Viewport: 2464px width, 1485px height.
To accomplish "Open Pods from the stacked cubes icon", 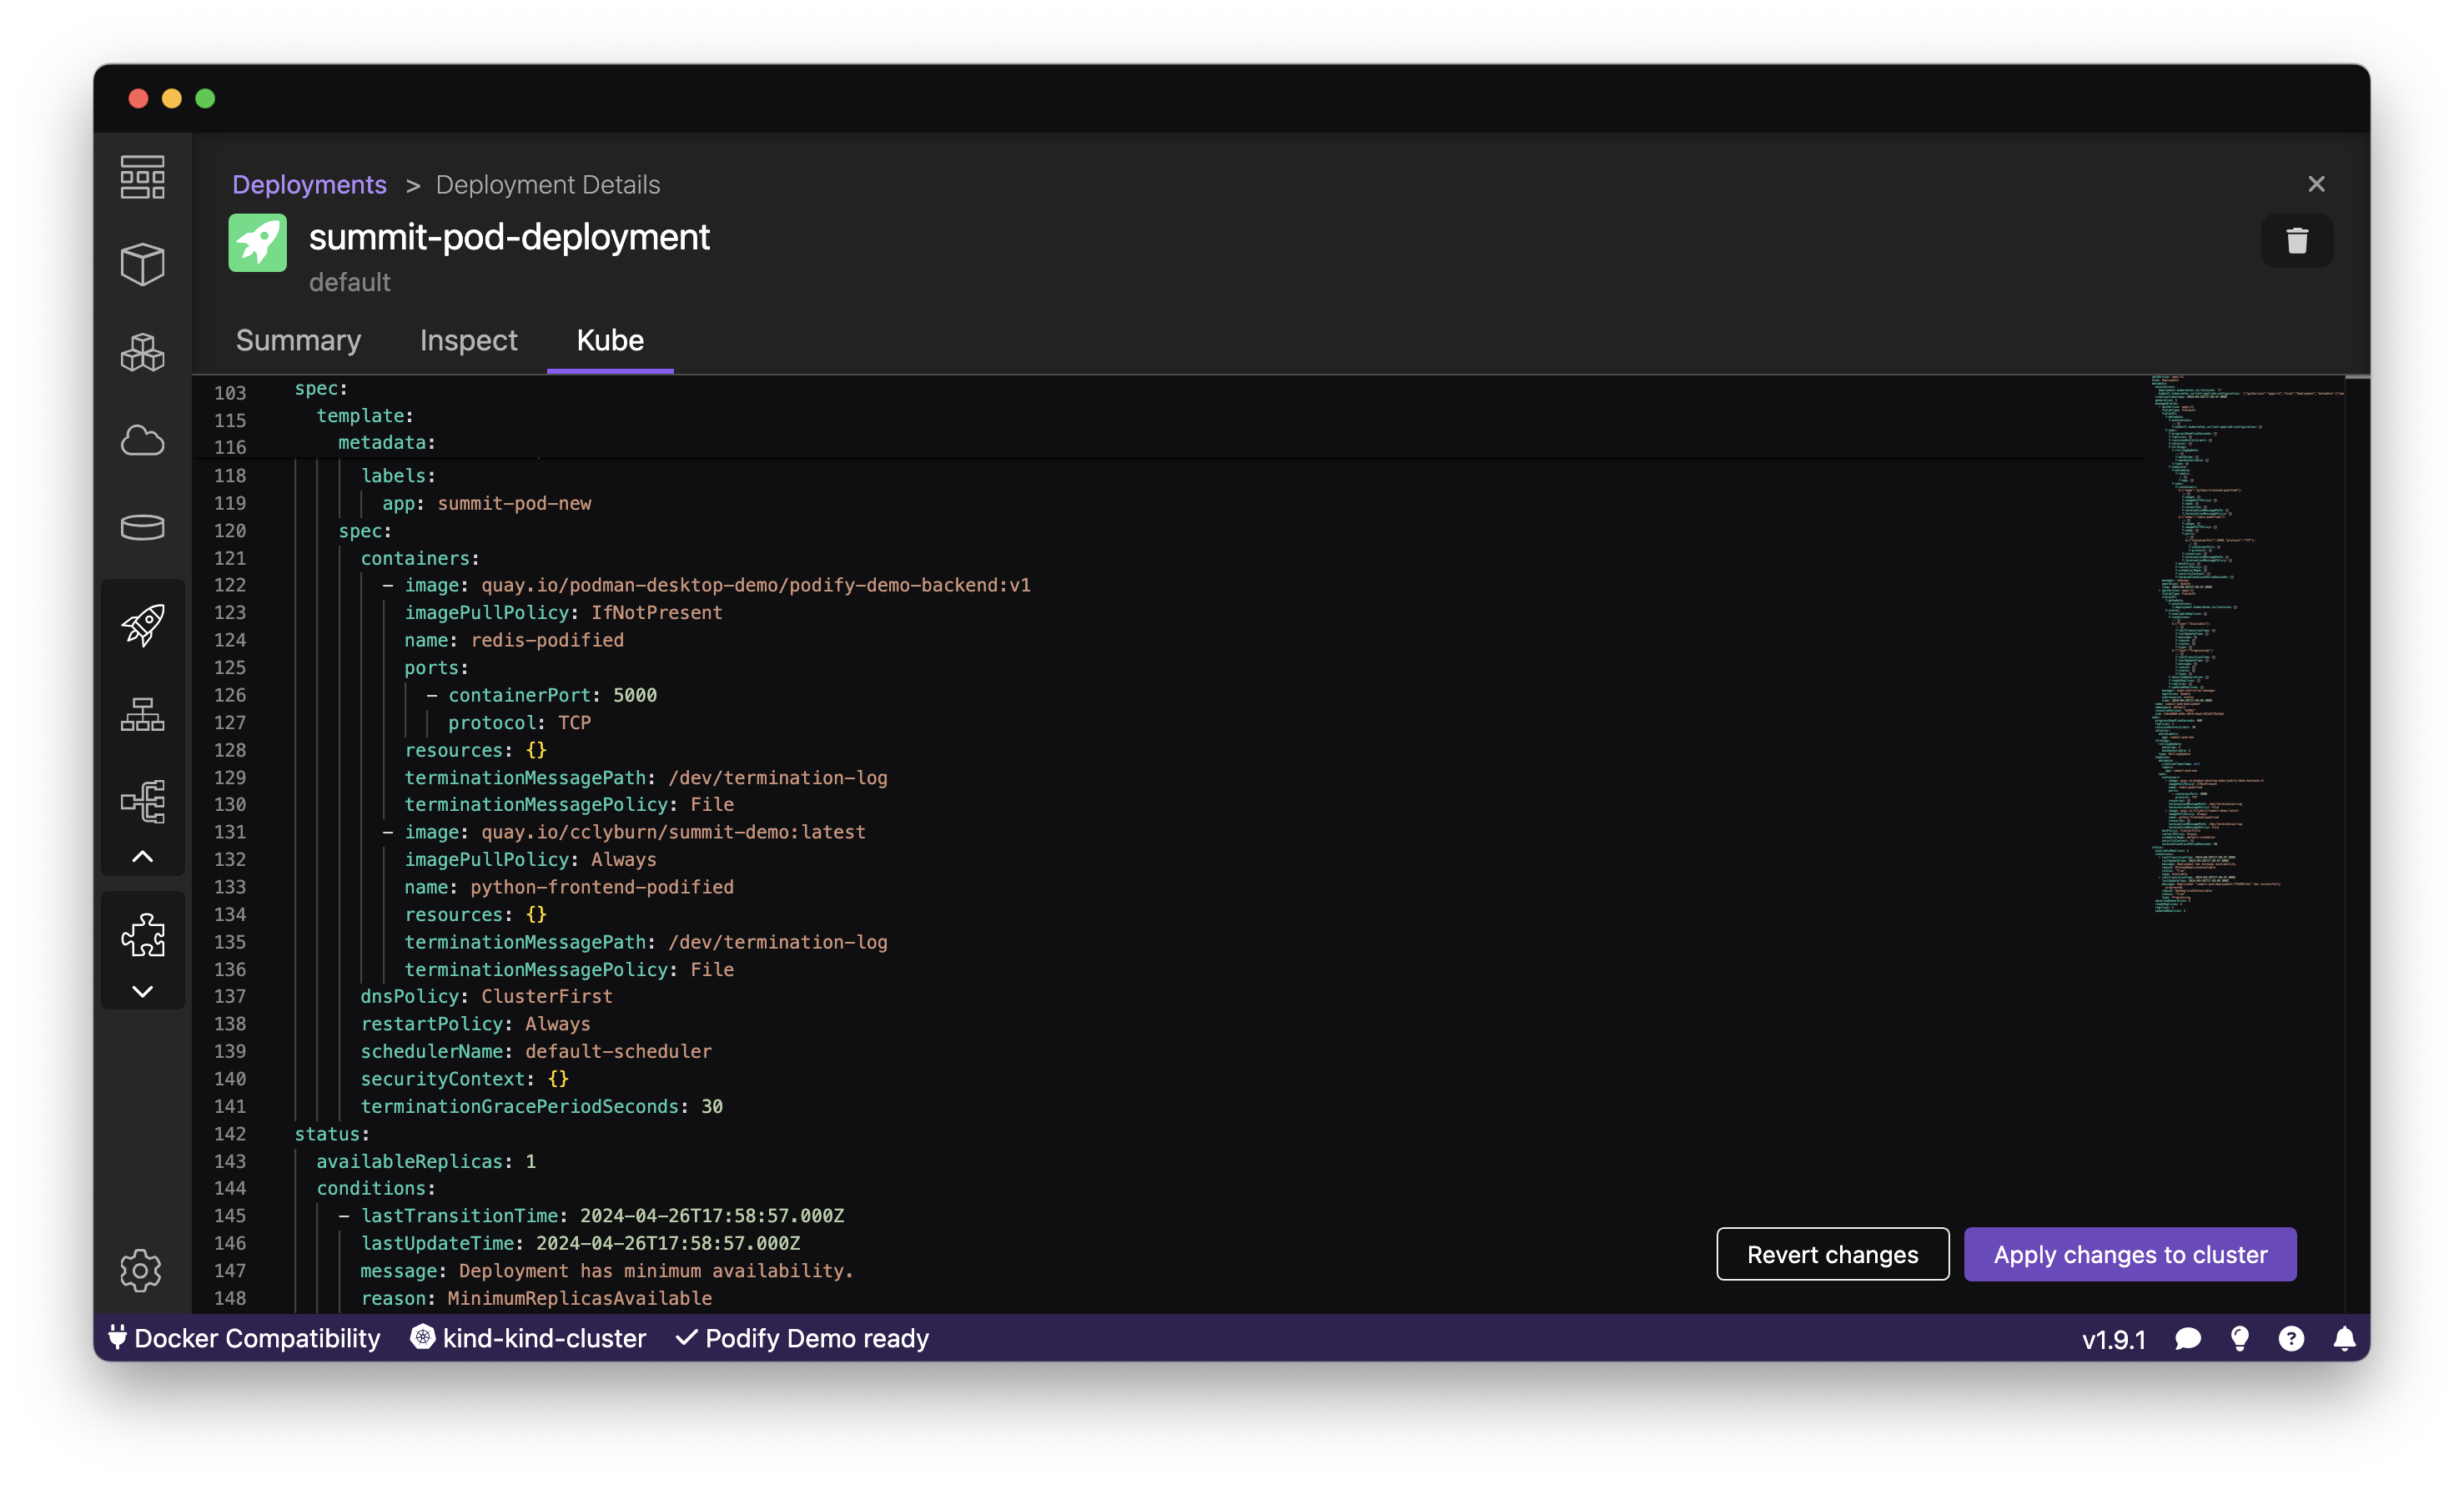I will [x=142, y=352].
